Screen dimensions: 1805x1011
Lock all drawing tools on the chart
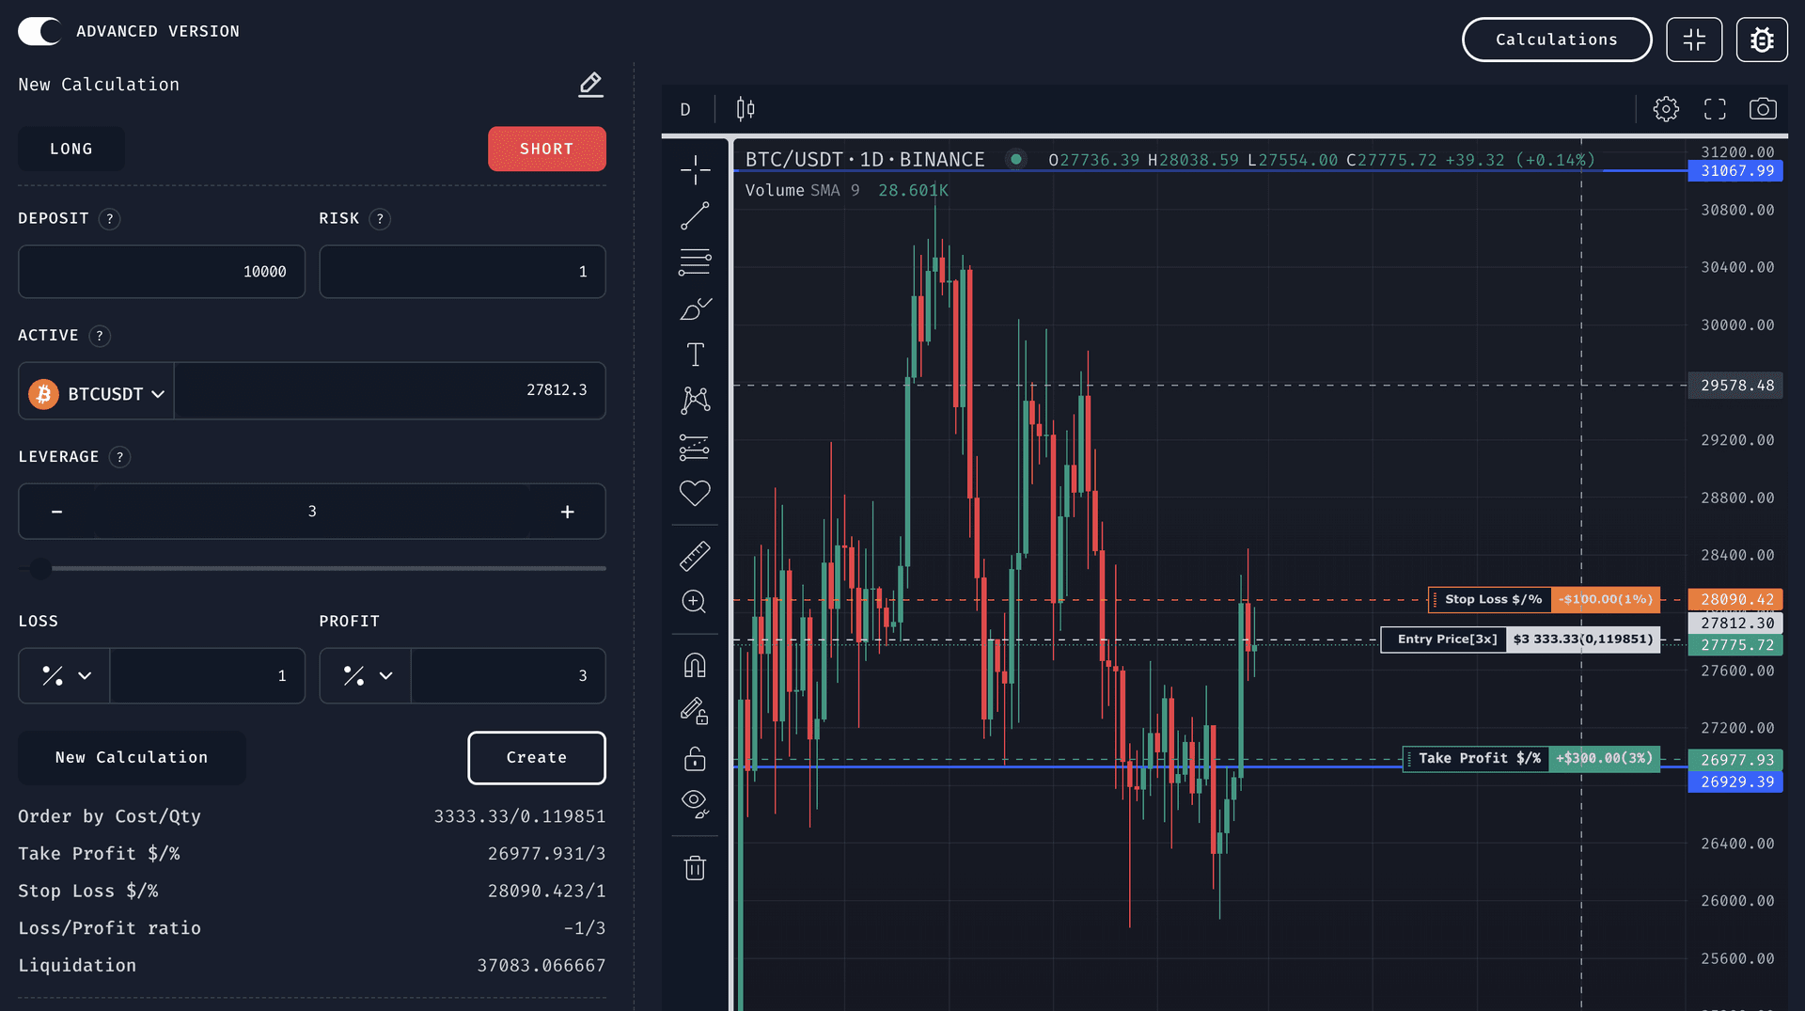click(695, 759)
